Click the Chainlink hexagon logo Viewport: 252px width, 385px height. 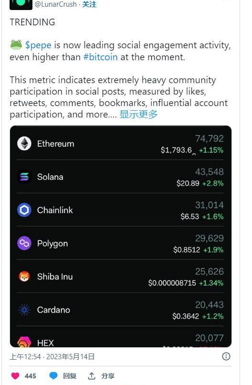[x=24, y=210]
